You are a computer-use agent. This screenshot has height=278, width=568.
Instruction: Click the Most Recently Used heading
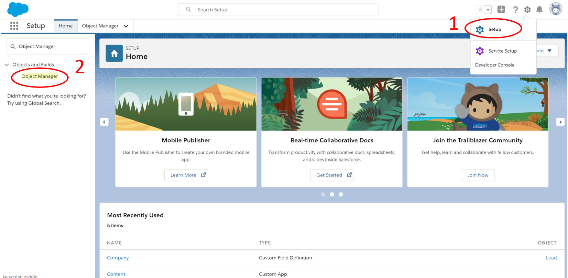135,215
